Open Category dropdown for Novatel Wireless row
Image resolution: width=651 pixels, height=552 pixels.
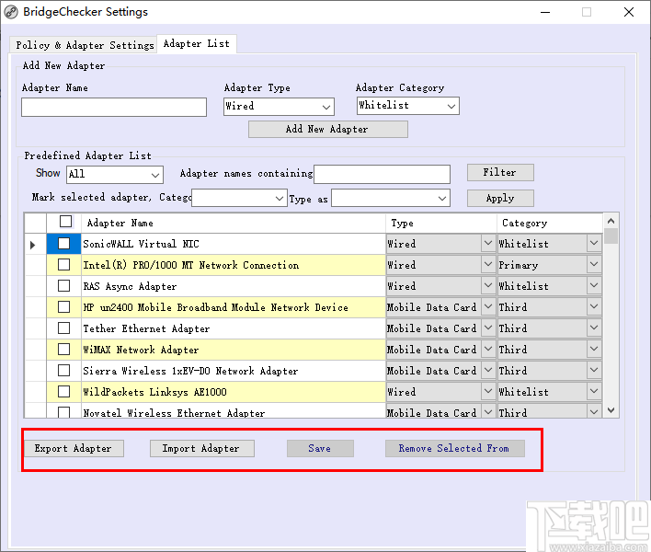pyautogui.click(x=594, y=411)
